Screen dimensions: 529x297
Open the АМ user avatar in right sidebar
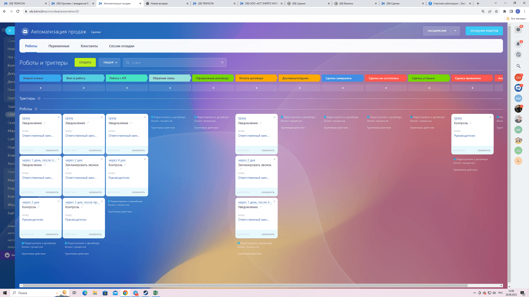(x=518, y=98)
